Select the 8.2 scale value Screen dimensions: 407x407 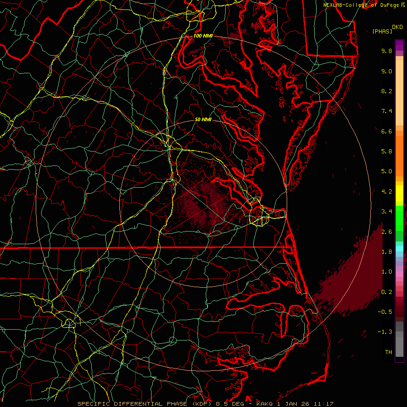(x=387, y=91)
